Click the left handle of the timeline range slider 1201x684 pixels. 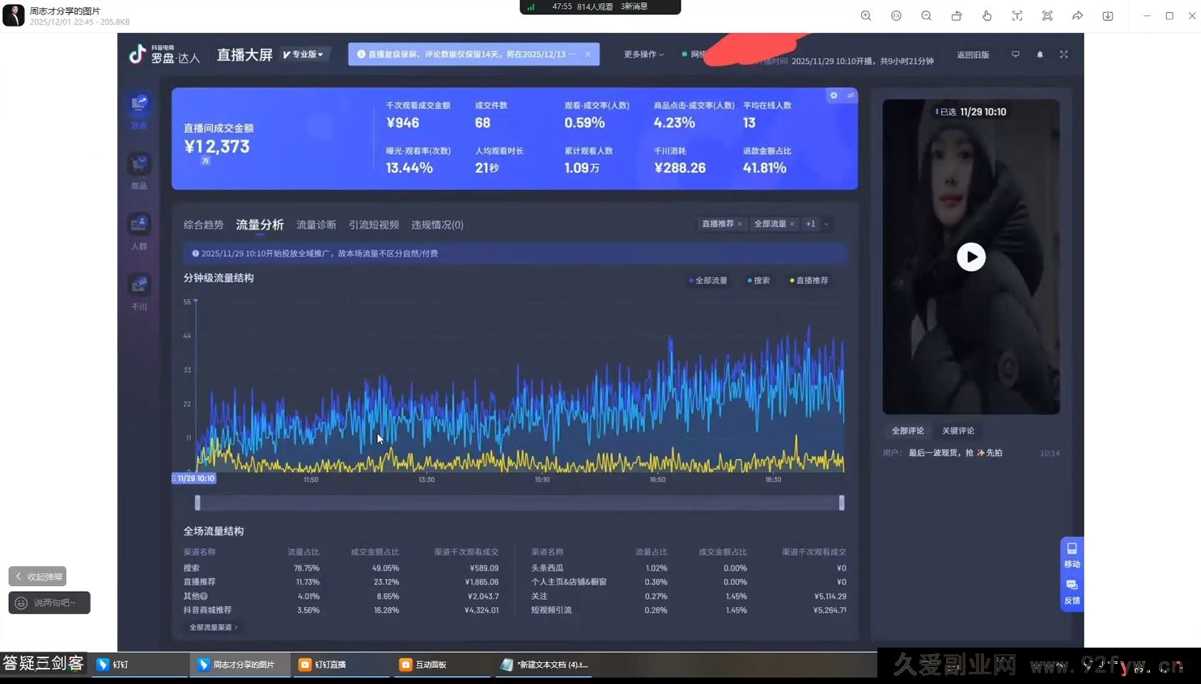(197, 503)
